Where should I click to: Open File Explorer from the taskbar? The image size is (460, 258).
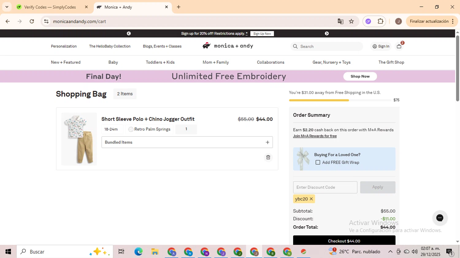click(155, 252)
